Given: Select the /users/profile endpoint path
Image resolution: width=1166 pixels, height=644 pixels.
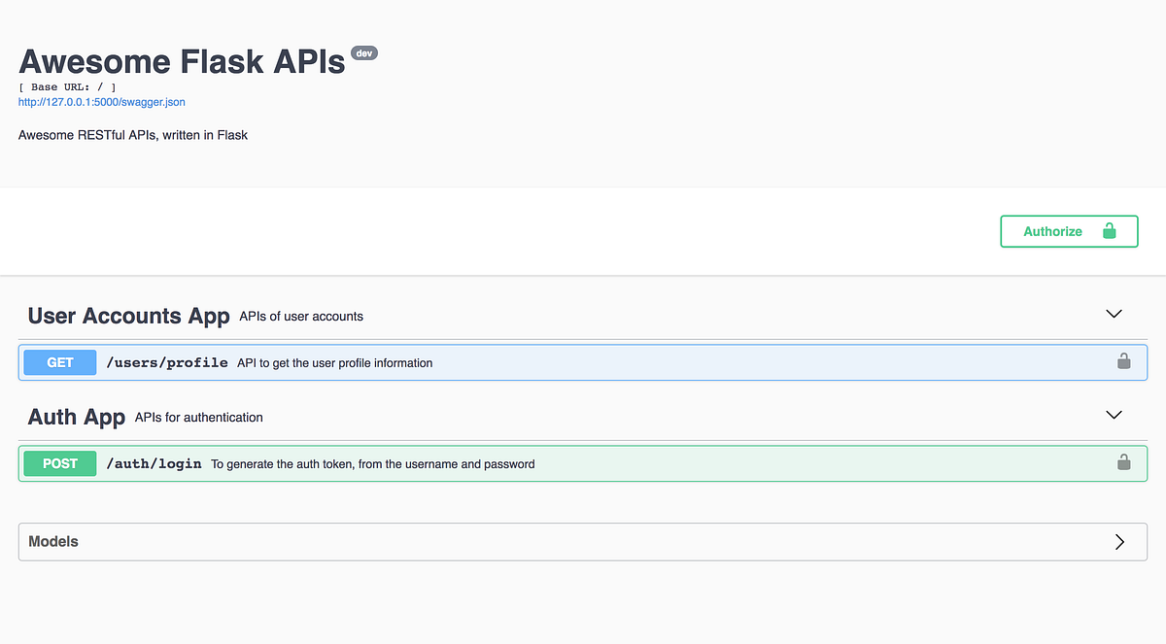Looking at the screenshot, I should (x=166, y=362).
